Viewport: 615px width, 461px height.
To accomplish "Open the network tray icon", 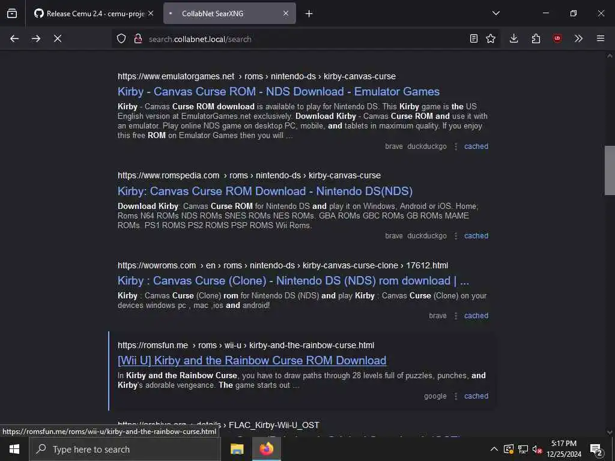I will [x=523, y=449].
